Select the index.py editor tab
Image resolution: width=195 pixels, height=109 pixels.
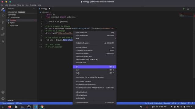(x=44, y=9)
